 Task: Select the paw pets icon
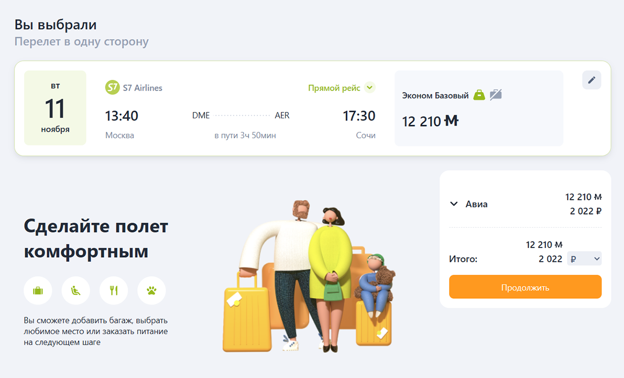[152, 290]
